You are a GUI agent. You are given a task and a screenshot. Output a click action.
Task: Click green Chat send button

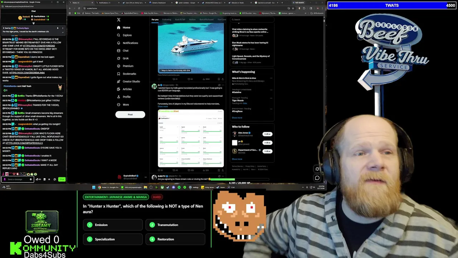click(x=62, y=179)
